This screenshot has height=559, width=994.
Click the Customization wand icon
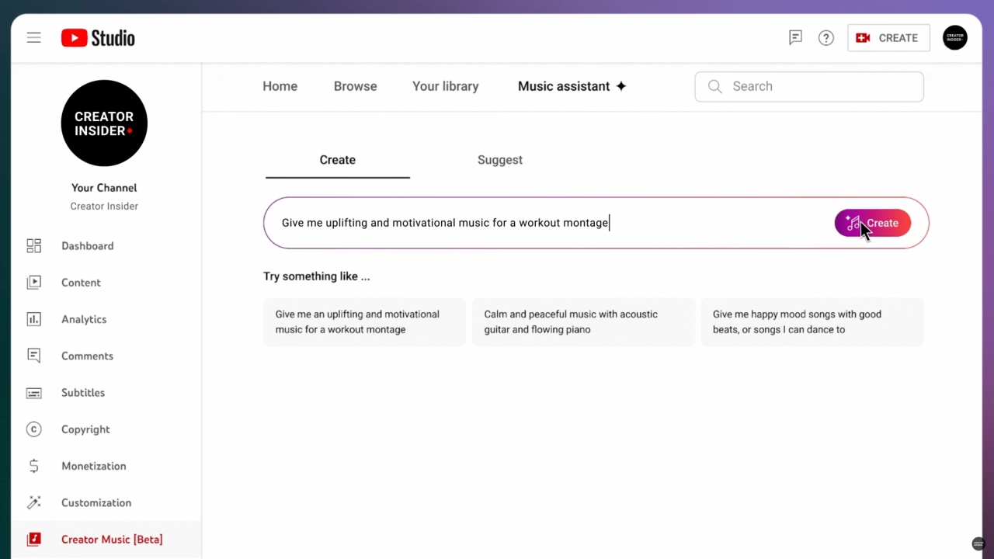click(33, 502)
